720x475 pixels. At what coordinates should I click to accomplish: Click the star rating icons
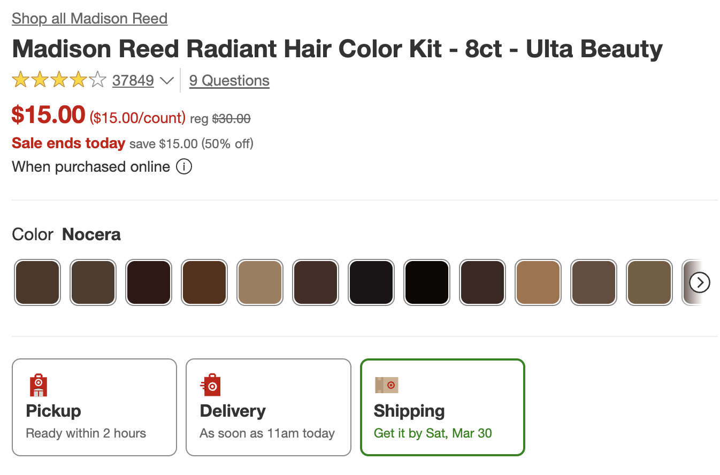click(x=59, y=81)
